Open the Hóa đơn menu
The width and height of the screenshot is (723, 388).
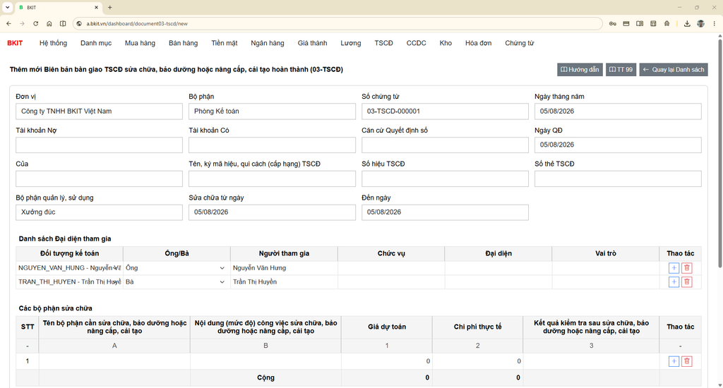478,43
